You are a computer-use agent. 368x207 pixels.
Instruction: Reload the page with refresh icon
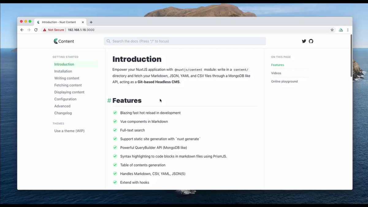[x=36, y=30]
